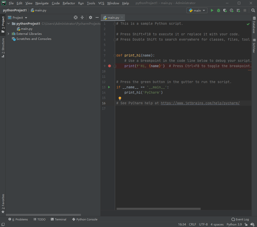Open the Help menu
The image size is (257, 227).
click(125, 3)
